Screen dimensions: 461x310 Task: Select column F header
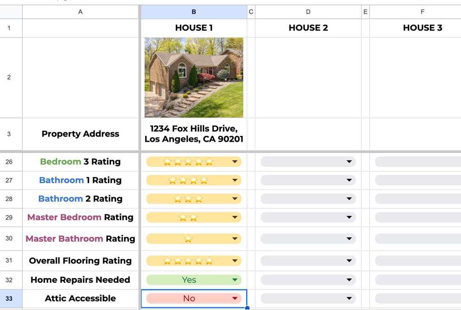[422, 11]
